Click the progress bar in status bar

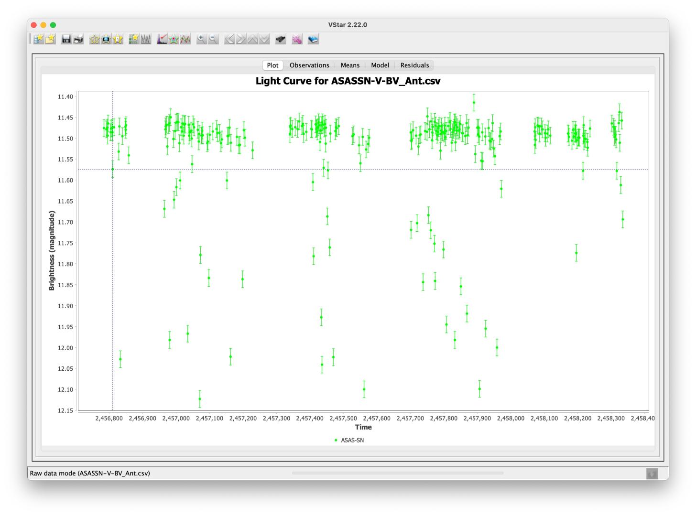tap(397, 473)
